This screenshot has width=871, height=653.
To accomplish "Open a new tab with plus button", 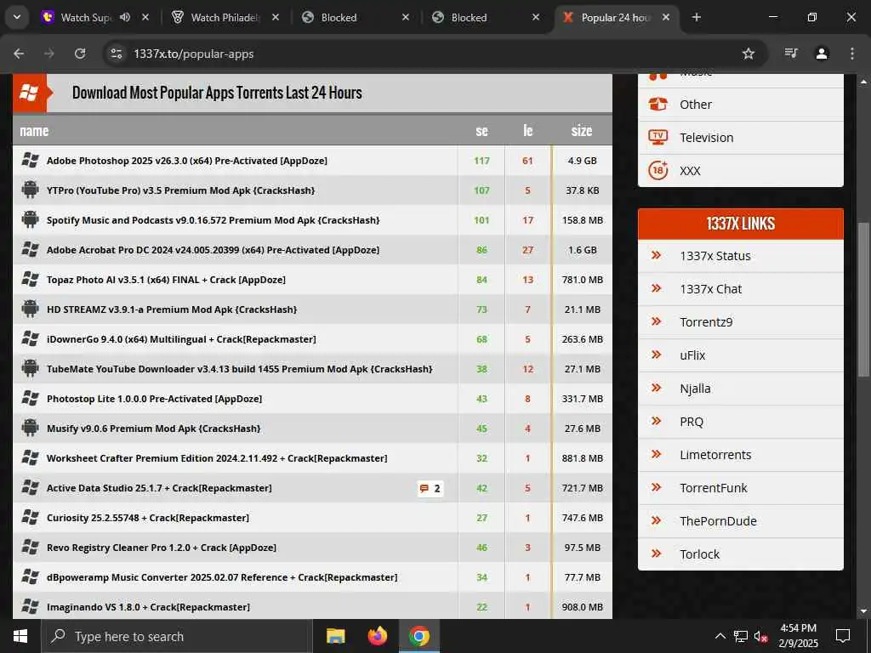I will (x=696, y=17).
